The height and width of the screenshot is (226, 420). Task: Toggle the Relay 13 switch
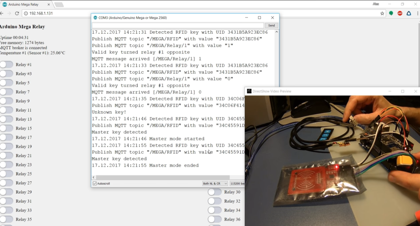(x=6, y=119)
